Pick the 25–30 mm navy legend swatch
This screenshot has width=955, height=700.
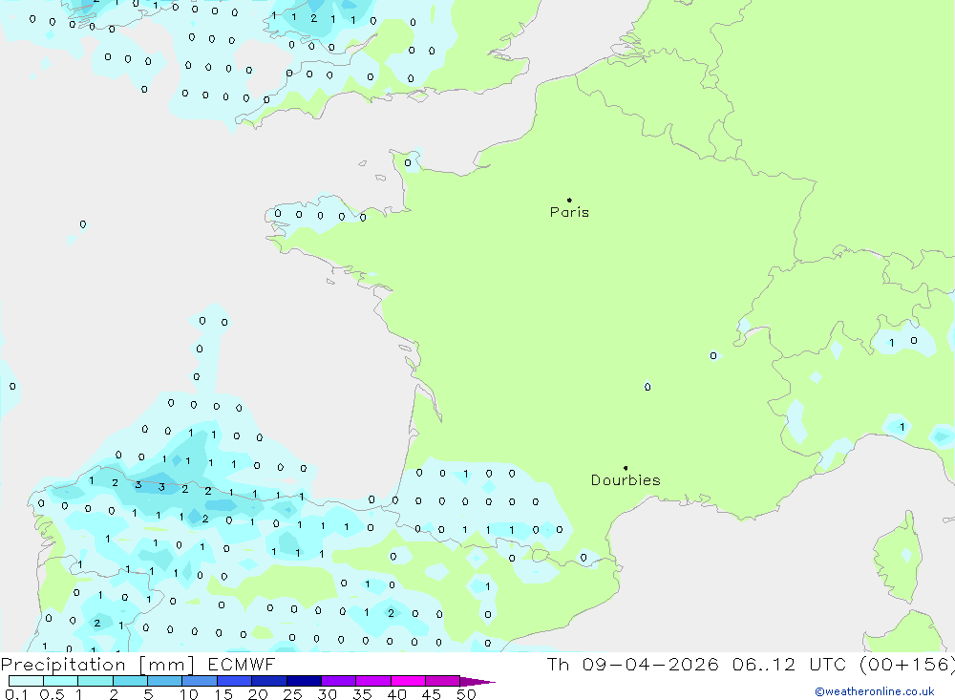(304, 681)
